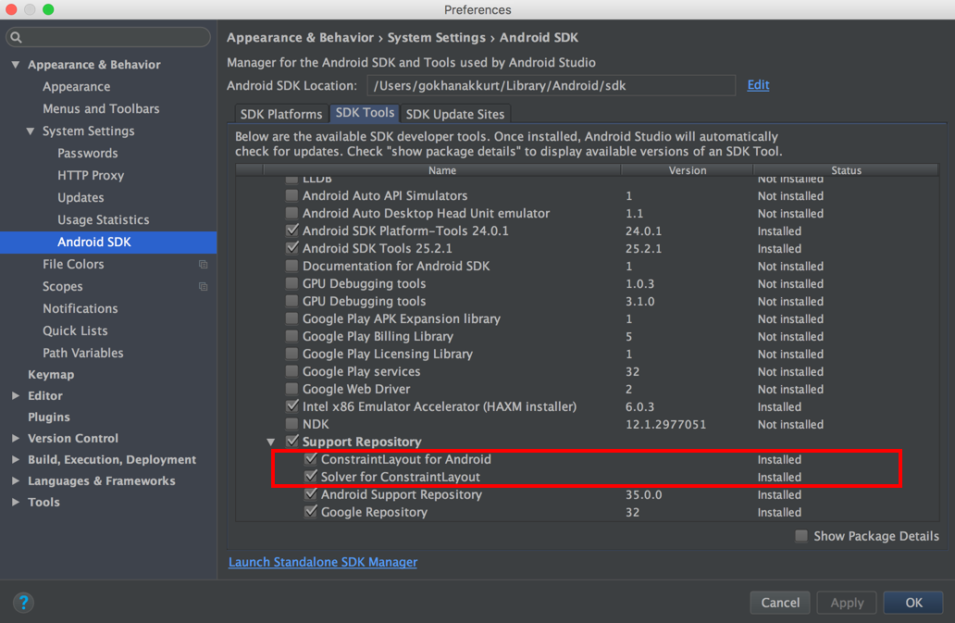955x623 pixels.
Task: Click the help question mark icon
Action: tap(24, 603)
